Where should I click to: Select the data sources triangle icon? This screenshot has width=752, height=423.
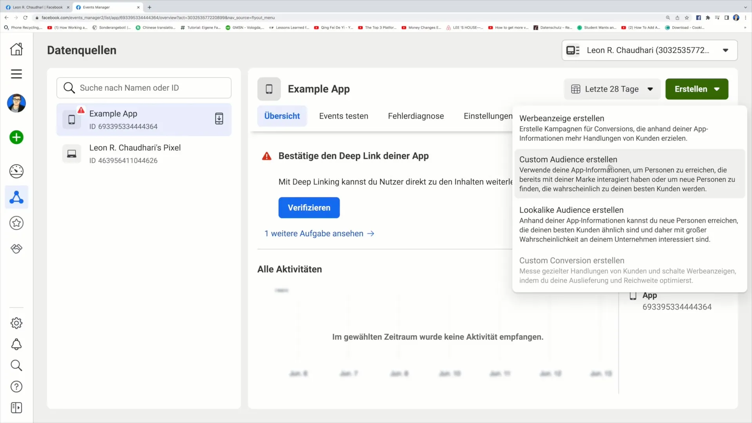click(16, 197)
